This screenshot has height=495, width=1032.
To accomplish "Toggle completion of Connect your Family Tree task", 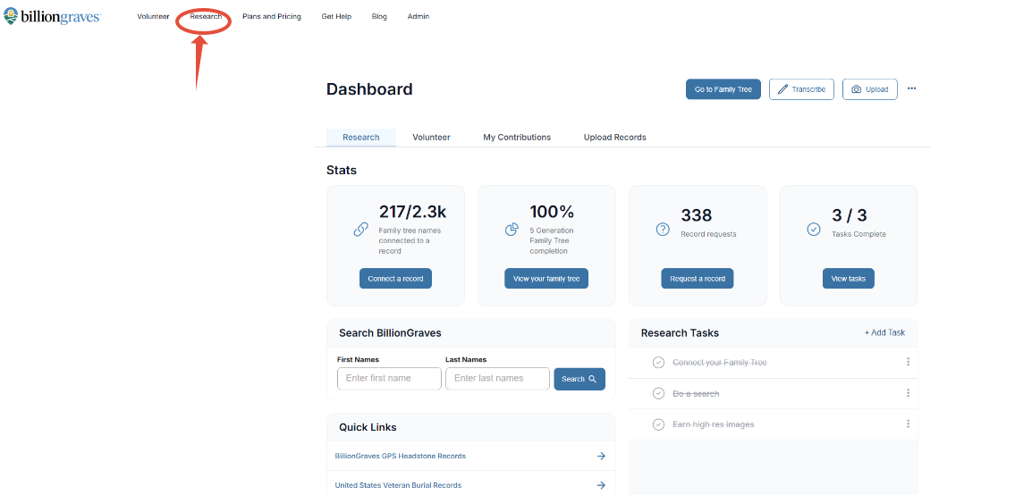I will coord(658,362).
